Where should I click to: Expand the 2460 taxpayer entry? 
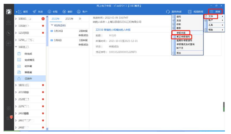16,113
